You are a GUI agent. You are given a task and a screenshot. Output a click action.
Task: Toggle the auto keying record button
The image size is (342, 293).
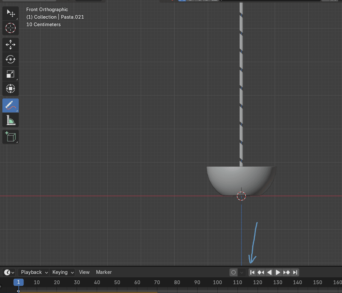pyautogui.click(x=233, y=272)
